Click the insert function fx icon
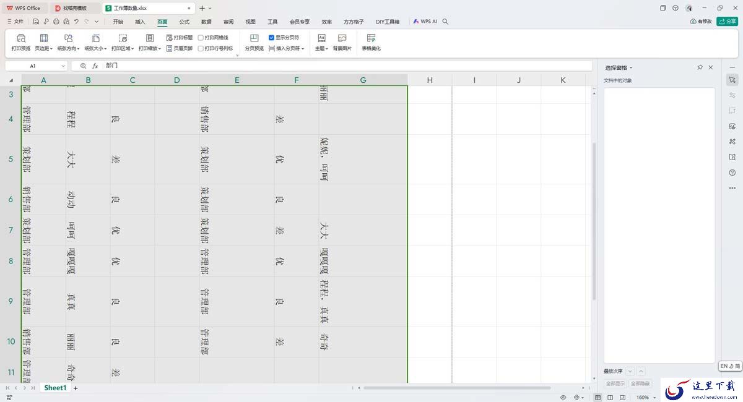Viewport: 743px width, 402px height. pos(95,66)
